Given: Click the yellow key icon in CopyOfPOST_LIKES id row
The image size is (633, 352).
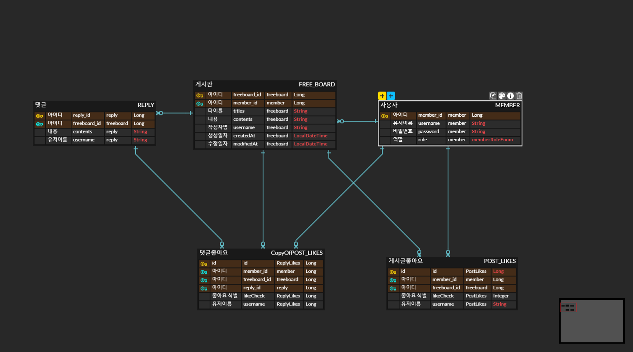Looking at the screenshot, I should [x=204, y=264].
